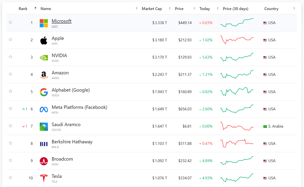Screen dimensions: 304x187
Task: Click the Google G logo
Action: (44, 92)
